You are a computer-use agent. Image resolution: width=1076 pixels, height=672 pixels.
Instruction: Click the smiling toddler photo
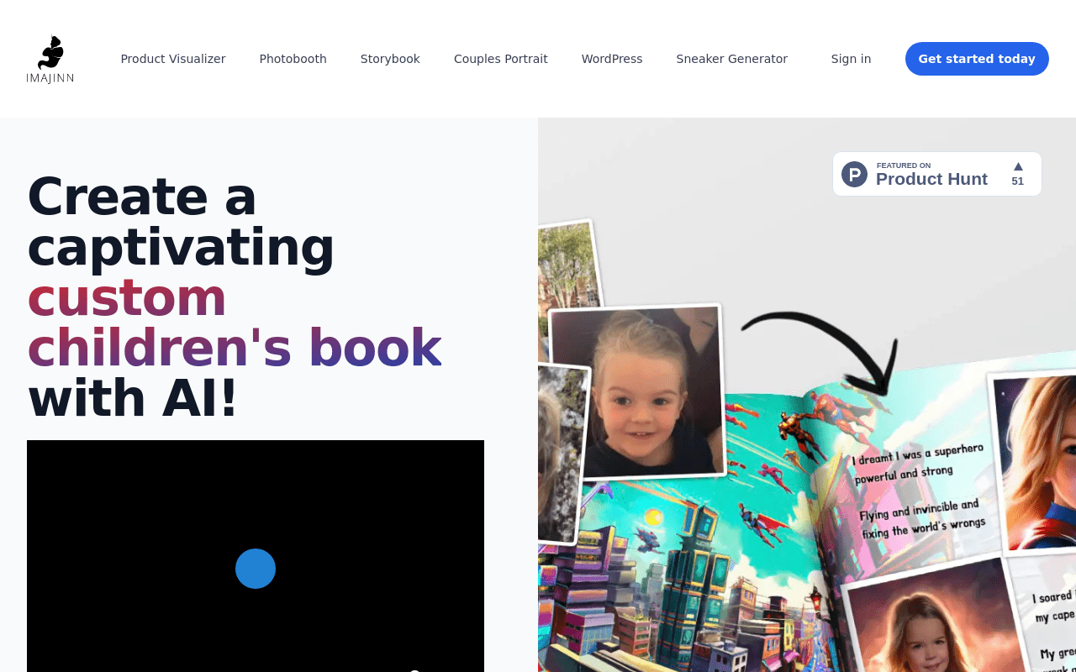pos(637,392)
